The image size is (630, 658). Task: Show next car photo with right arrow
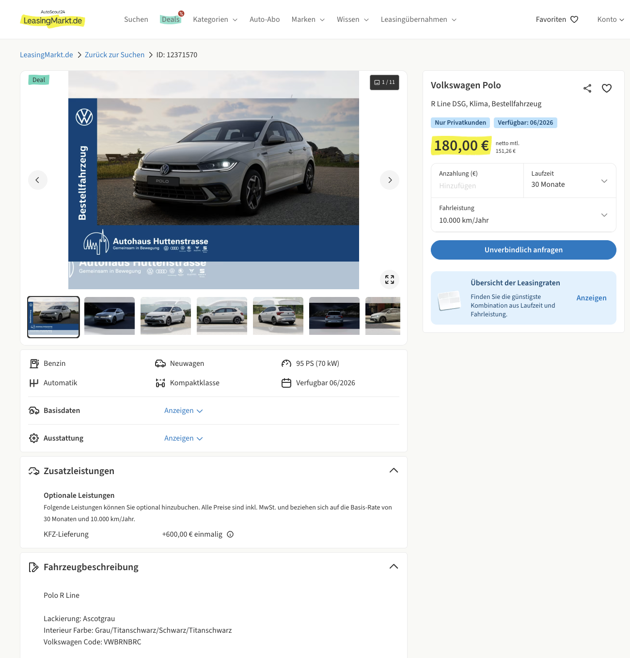(x=390, y=180)
